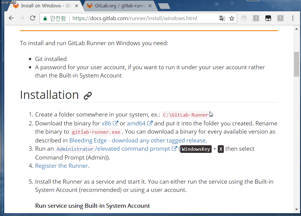Click the X key label

click(221, 149)
